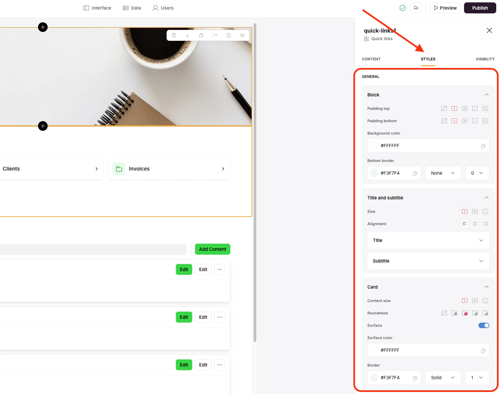Image resolution: width=500 pixels, height=394 pixels.
Task: Pick the Card Surface color swatch
Action: tap(374, 350)
